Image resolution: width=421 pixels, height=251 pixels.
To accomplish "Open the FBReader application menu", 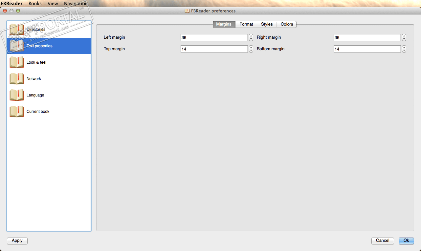I will pos(12,4).
